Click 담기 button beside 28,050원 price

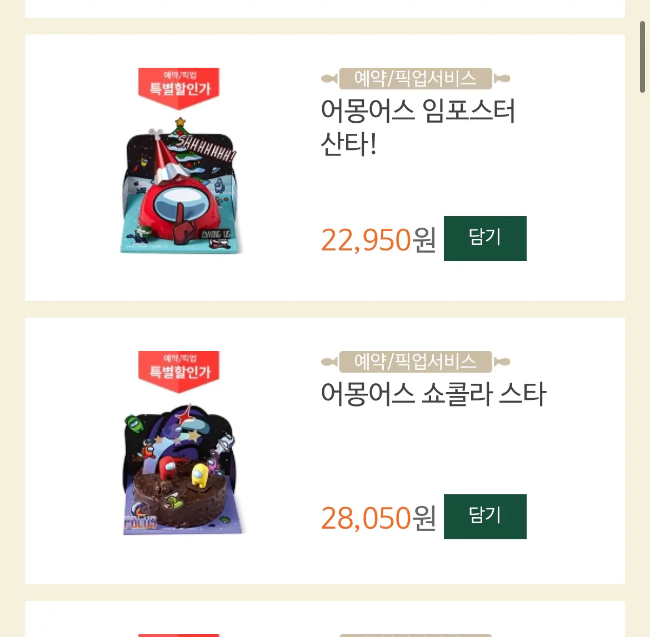(x=485, y=516)
